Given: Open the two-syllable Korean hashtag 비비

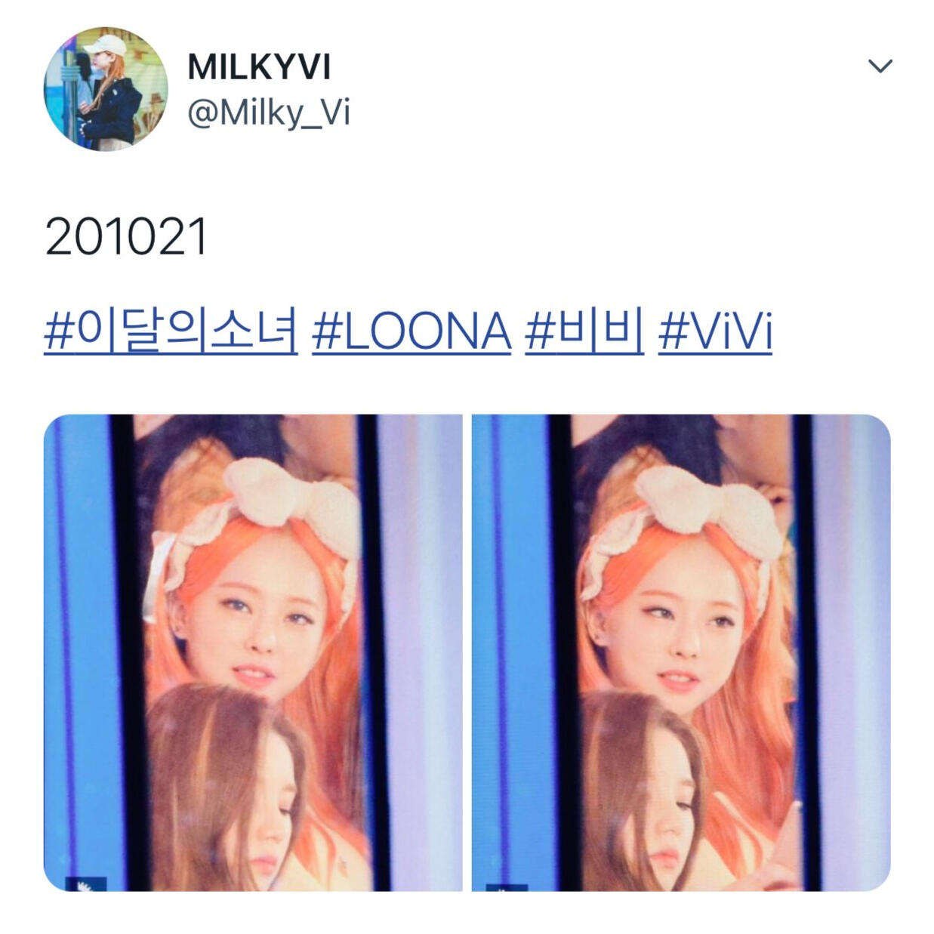Looking at the screenshot, I should click(x=584, y=331).
